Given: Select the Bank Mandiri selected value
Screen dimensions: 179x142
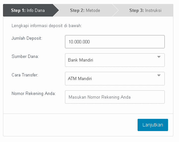Looking at the screenshot, I should [x=81, y=60].
